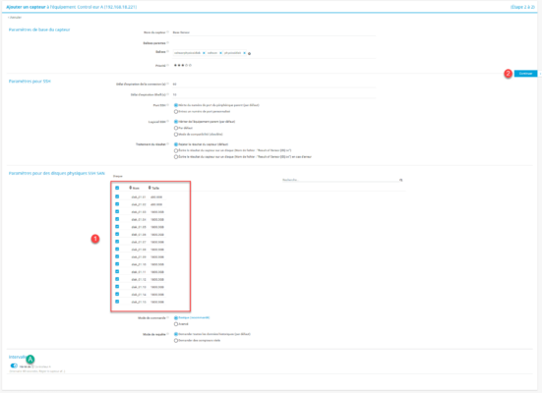Uncheck the last disk in the list
Screen dimensions: 542x393
(117, 302)
